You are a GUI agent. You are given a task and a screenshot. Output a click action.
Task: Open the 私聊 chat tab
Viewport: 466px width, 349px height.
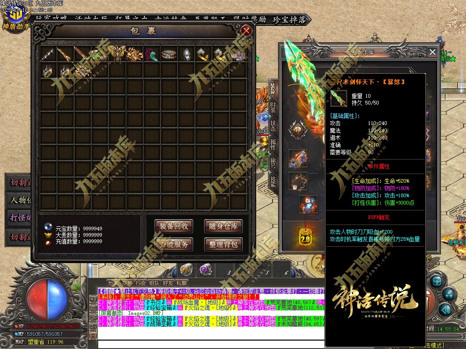(182, 283)
